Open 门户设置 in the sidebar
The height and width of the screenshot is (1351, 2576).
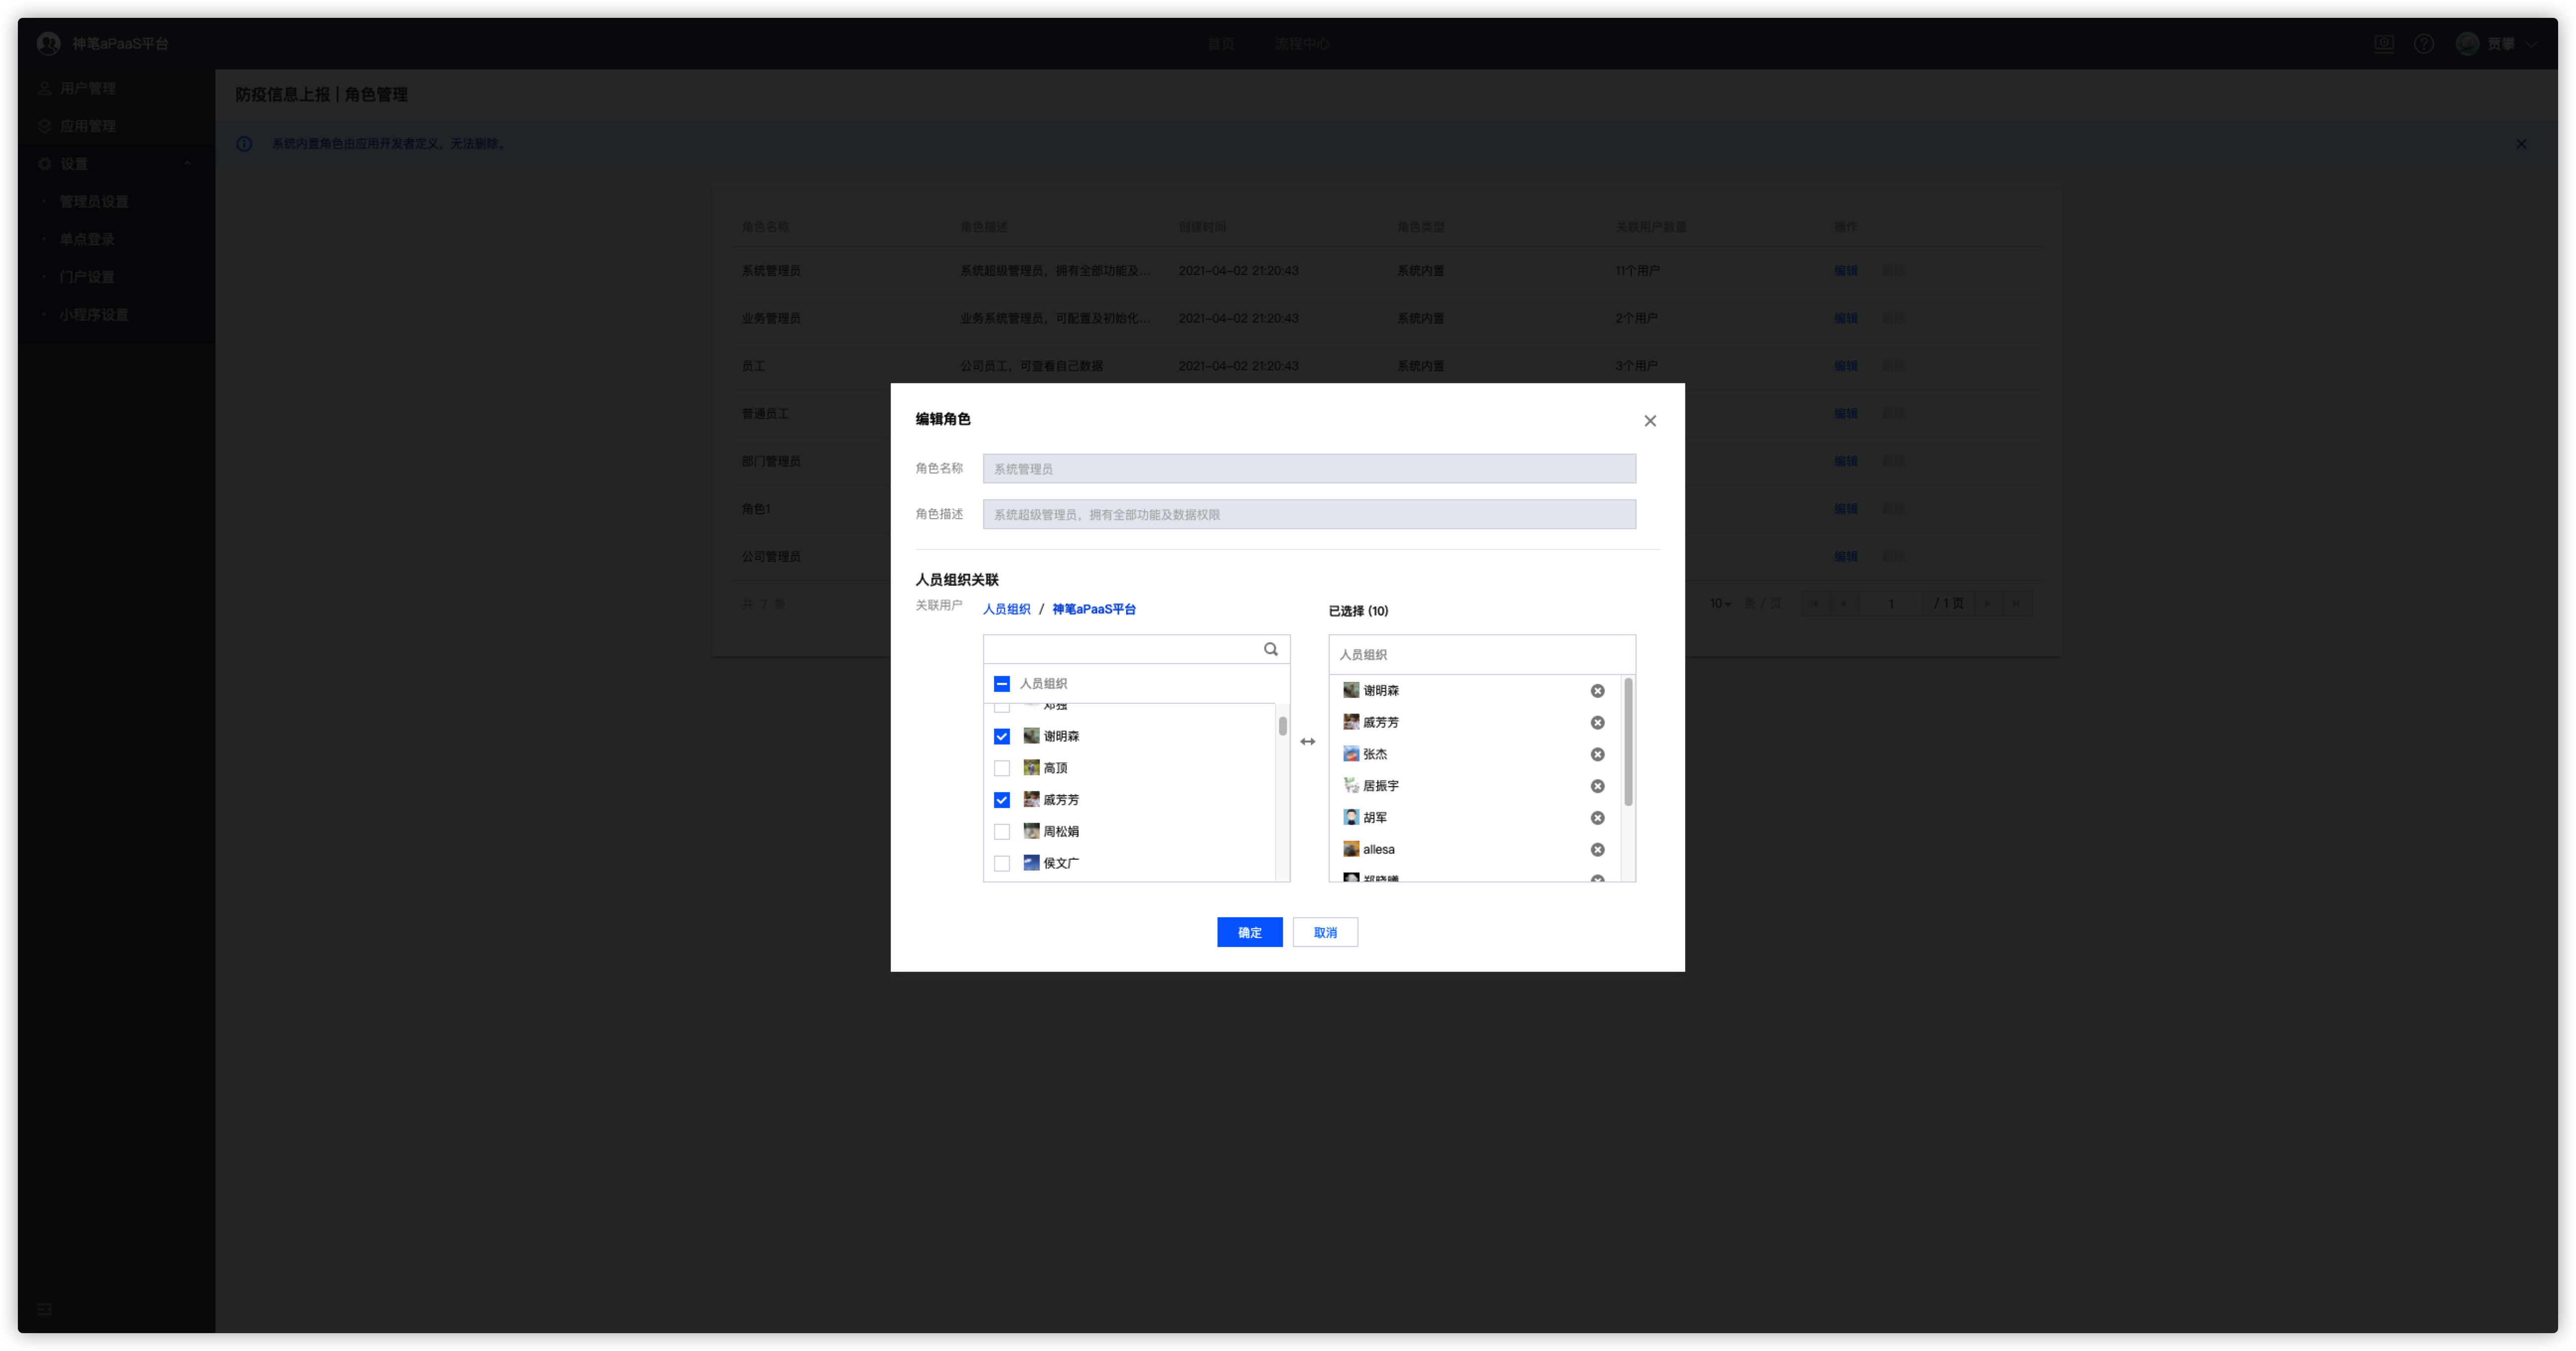coord(86,277)
